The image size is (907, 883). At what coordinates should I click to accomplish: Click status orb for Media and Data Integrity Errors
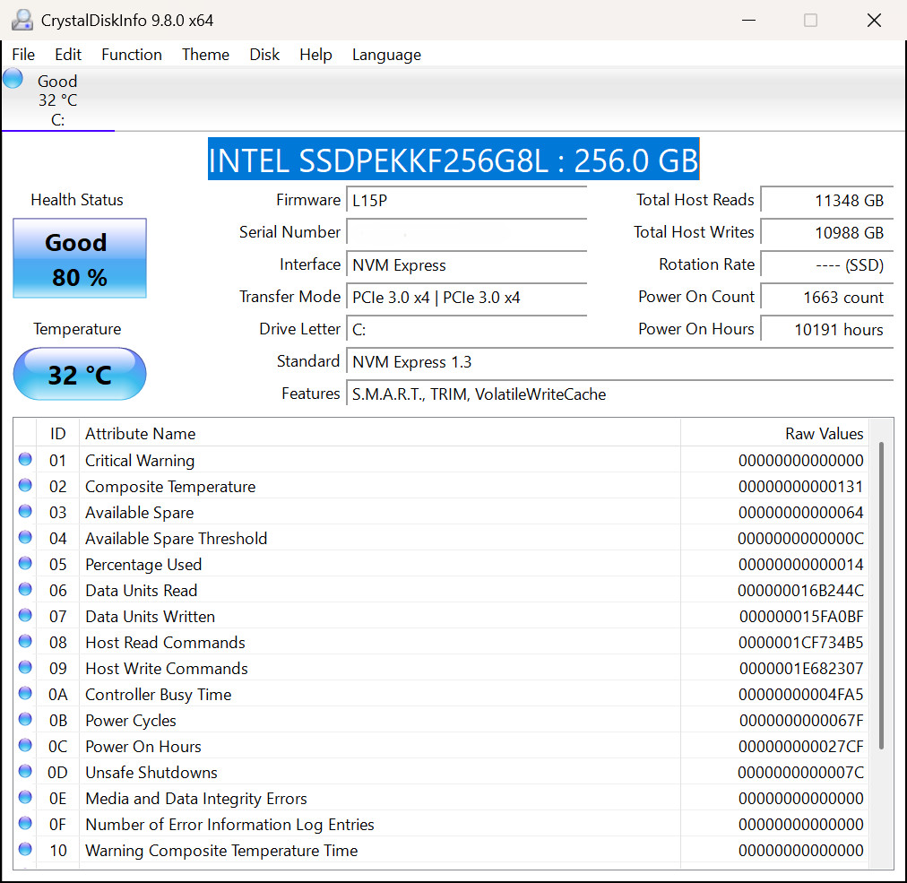pos(25,797)
